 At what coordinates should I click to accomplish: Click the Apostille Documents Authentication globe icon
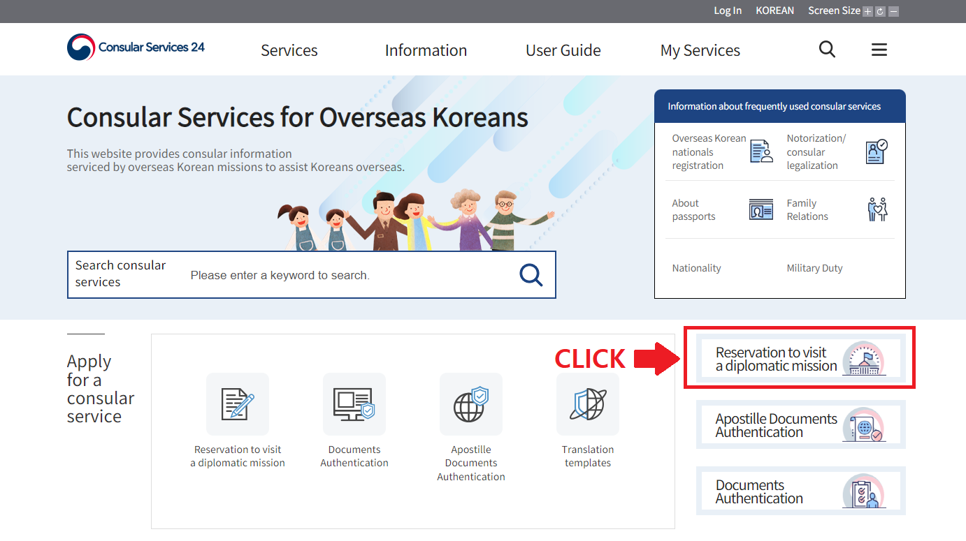coord(471,404)
